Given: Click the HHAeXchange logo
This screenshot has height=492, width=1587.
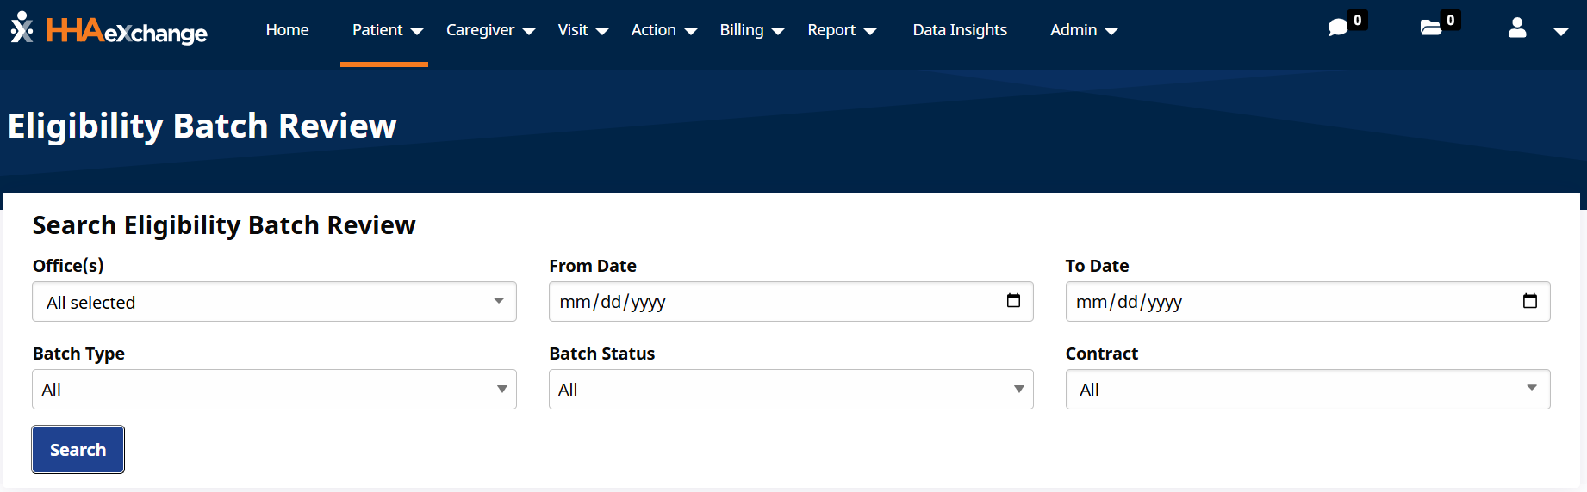Looking at the screenshot, I should point(109,30).
